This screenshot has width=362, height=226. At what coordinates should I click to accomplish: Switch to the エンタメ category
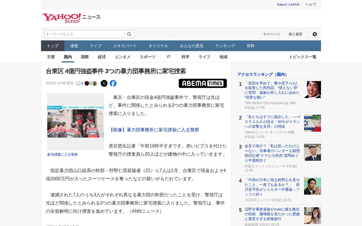coord(123,57)
